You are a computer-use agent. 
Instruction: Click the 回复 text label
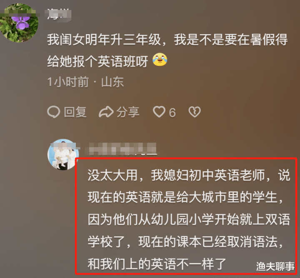coord(75,112)
